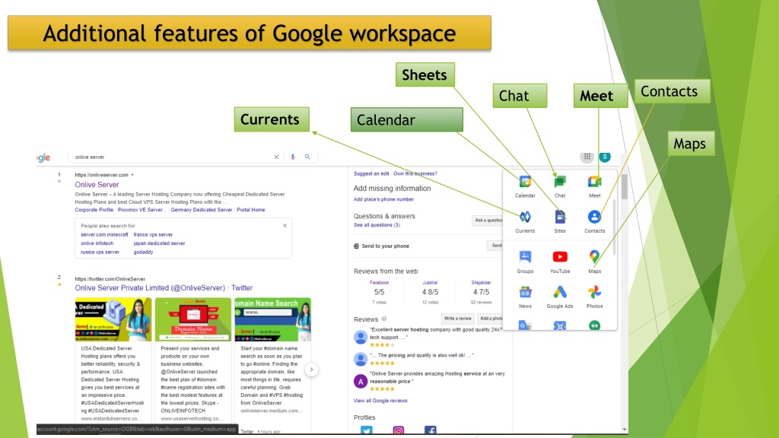Viewport: 779px width, 438px height.
Task: Open the USA Dedicated Server tweet image
Action: coord(113,319)
